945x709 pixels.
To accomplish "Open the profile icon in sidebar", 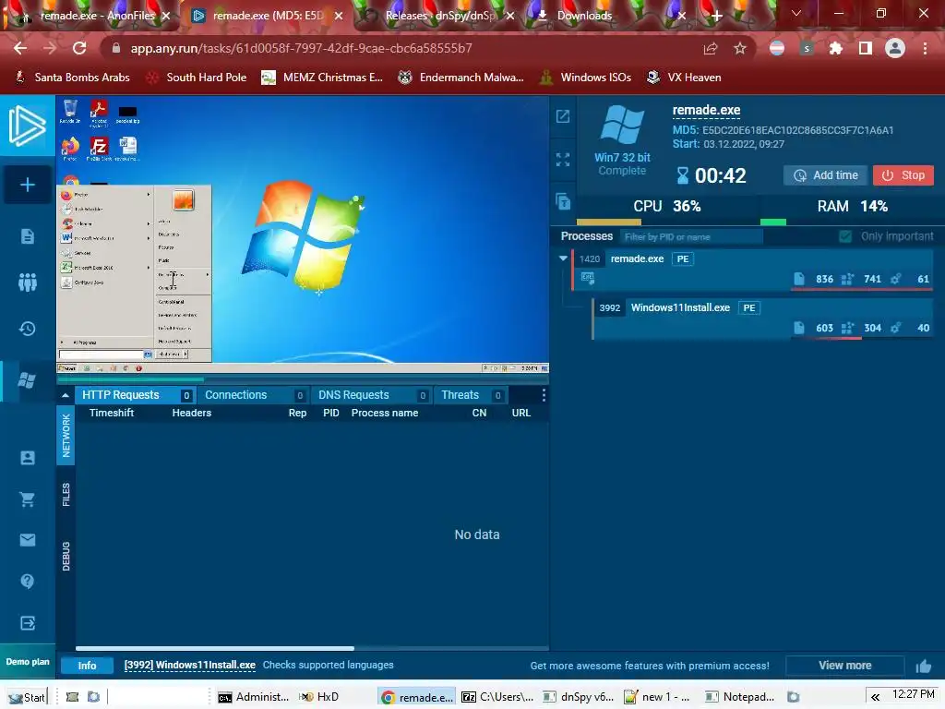I will pos(27,458).
